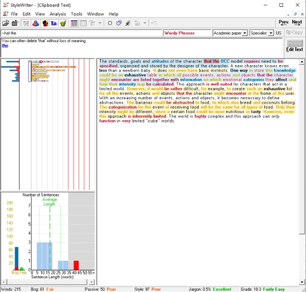Toggle the highlighted grid view button

tap(74, 23)
